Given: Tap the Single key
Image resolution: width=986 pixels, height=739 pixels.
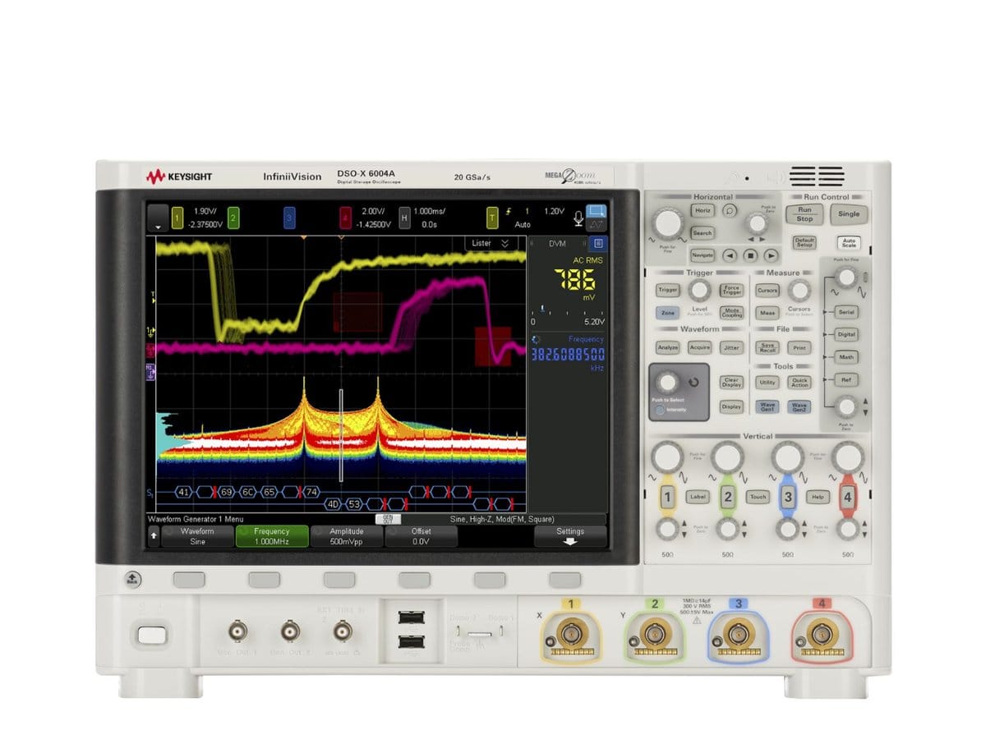Looking at the screenshot, I should coord(849,214).
